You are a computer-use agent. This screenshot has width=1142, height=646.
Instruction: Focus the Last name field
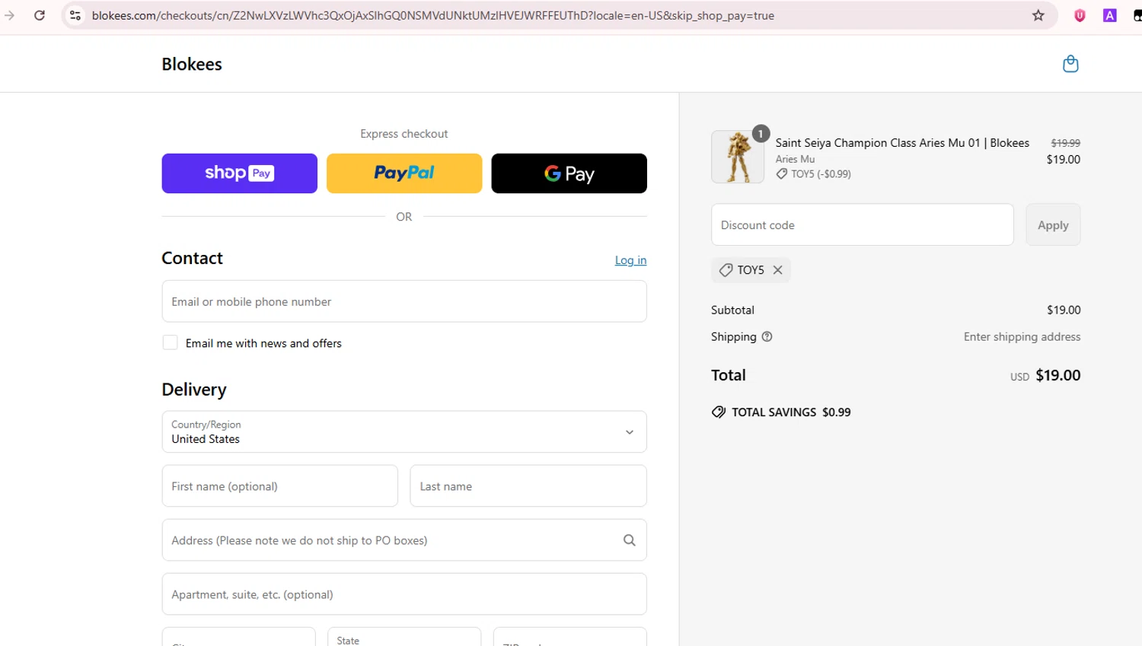(x=528, y=486)
